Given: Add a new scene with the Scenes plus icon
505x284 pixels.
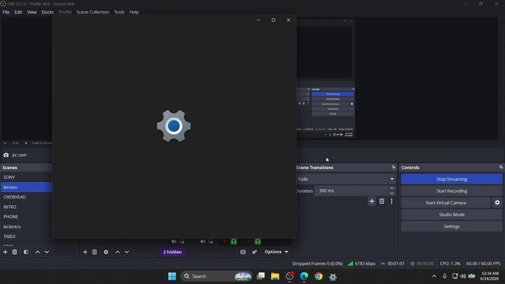Looking at the screenshot, I should pos(5,252).
